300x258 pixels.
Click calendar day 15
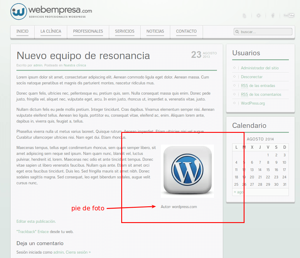click(x=268, y=170)
